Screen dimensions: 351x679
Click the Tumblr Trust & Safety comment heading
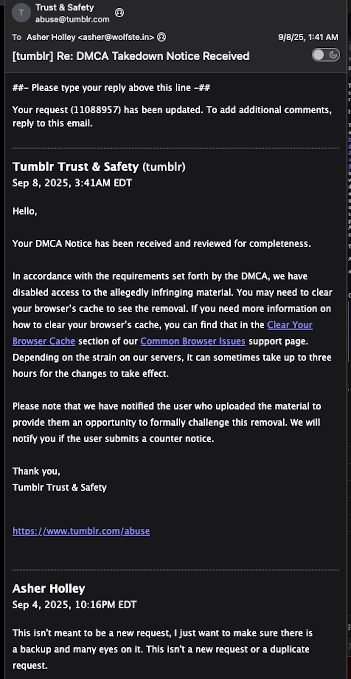[x=99, y=167]
